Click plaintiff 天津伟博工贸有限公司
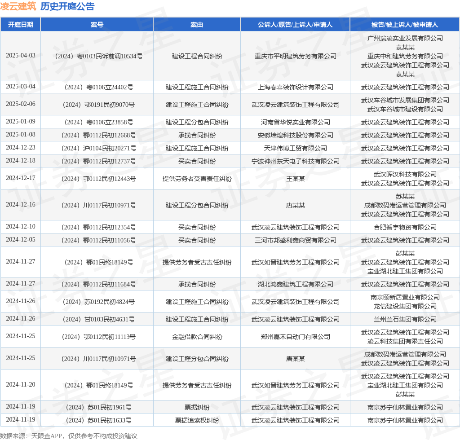The width and height of the screenshot is (460, 440). [296, 148]
